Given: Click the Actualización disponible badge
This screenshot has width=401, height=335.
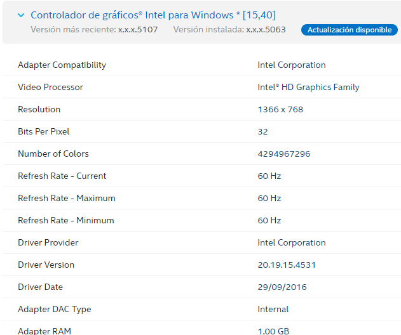Looking at the screenshot, I should pyautogui.click(x=350, y=30).
